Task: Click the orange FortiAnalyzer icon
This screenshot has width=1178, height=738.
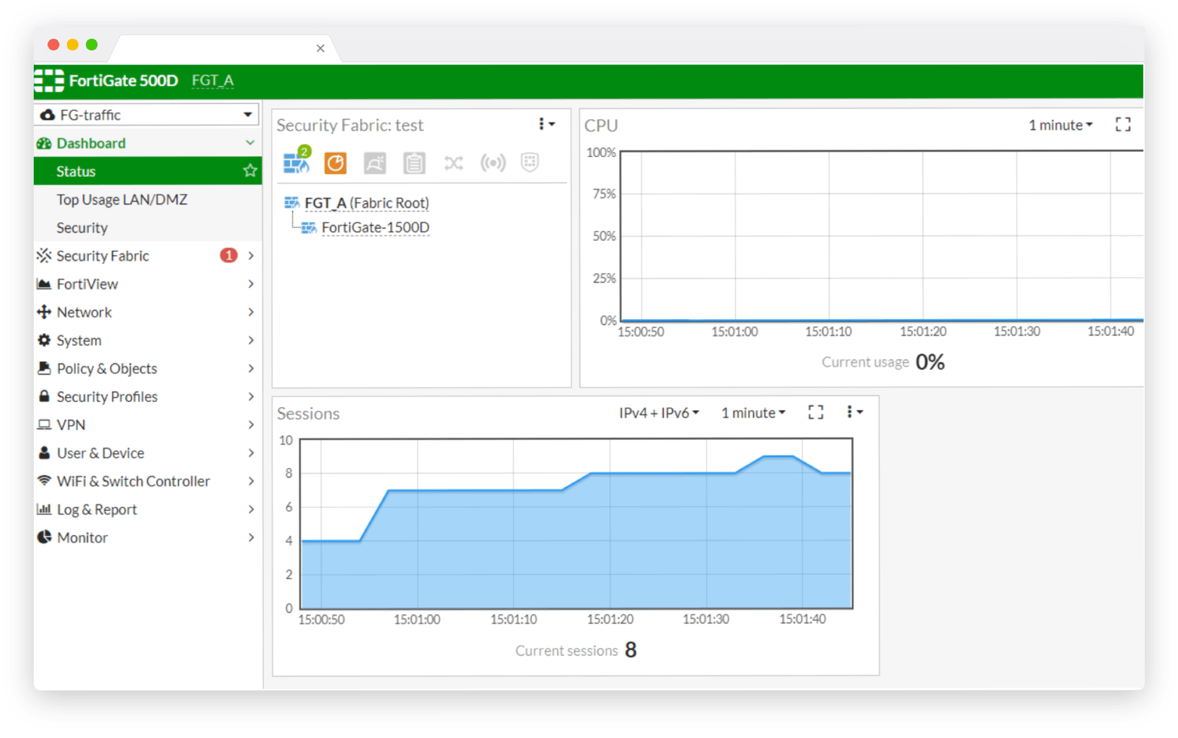Action: pos(336,163)
